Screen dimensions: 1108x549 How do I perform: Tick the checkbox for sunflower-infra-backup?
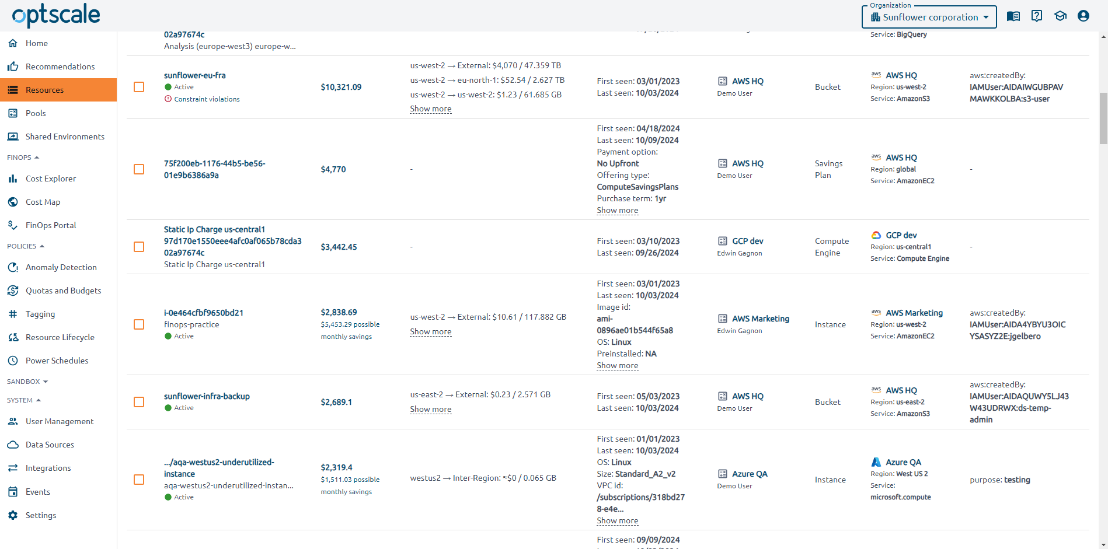[139, 402]
